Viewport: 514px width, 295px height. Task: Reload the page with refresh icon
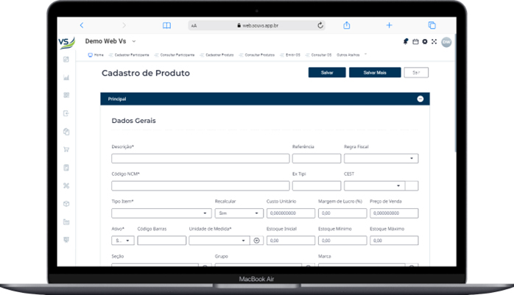320,25
